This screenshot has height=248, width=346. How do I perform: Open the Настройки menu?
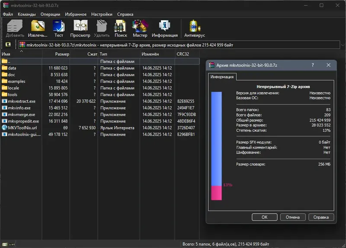tap(102, 14)
